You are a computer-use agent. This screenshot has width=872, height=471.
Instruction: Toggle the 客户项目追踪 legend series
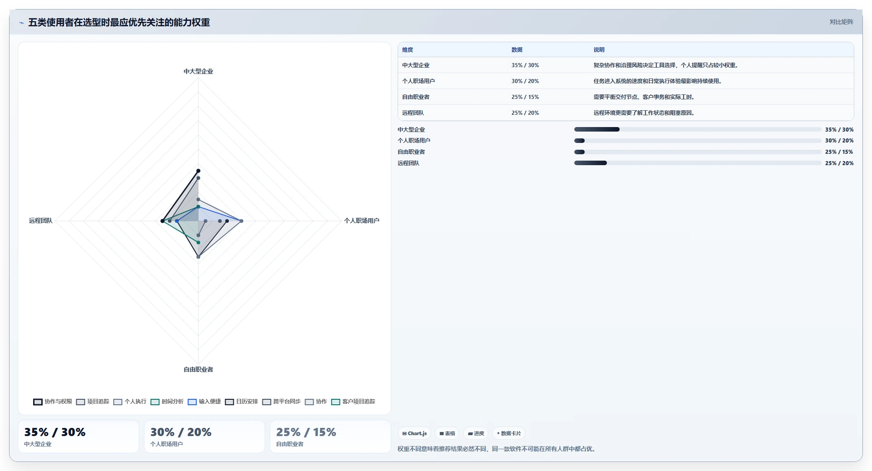[x=353, y=402]
